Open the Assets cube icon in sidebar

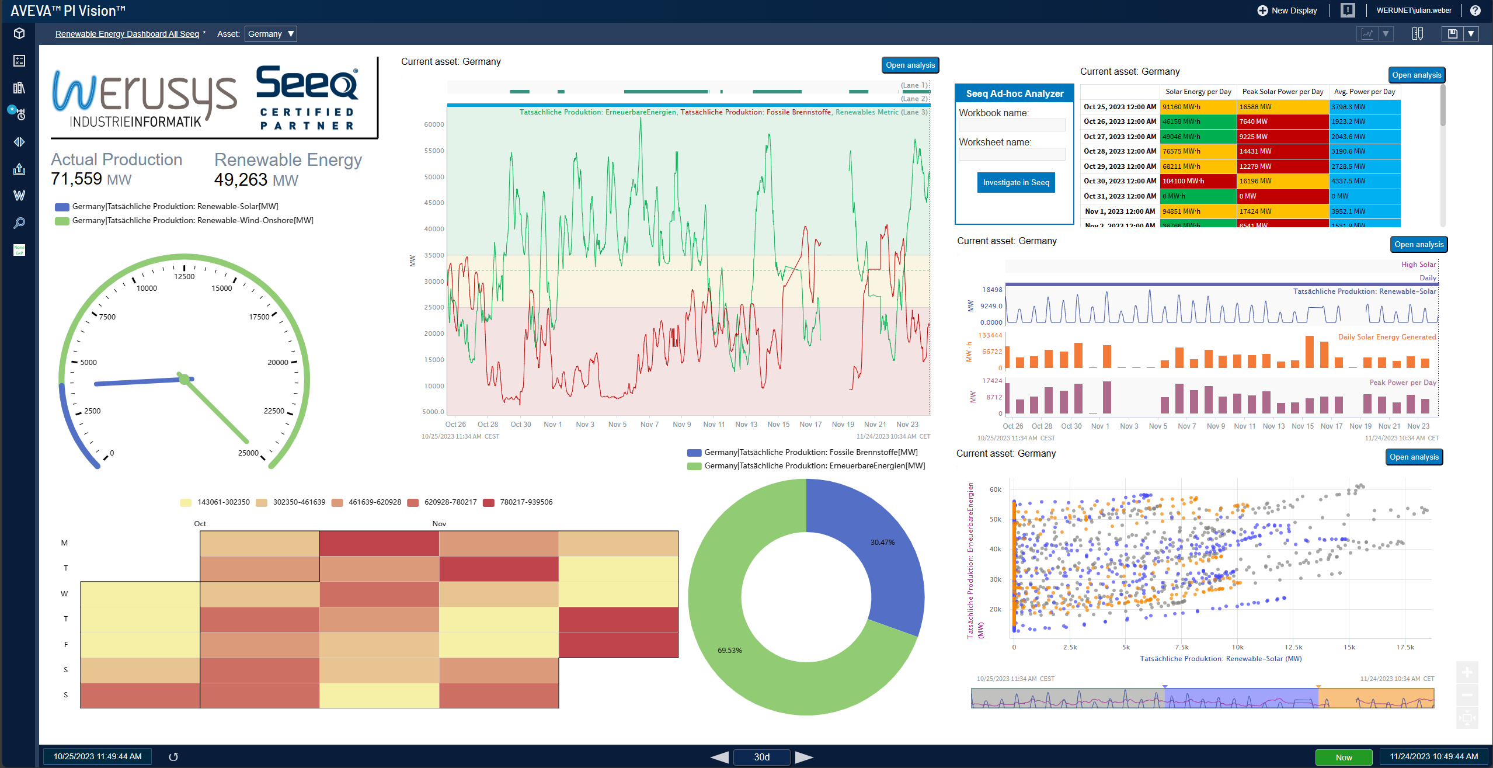pyautogui.click(x=19, y=33)
